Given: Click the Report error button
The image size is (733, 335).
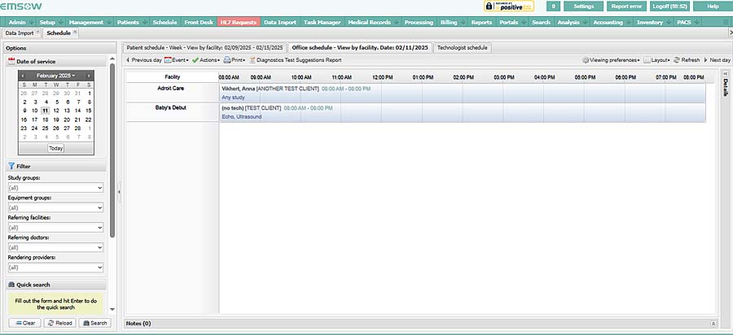Looking at the screenshot, I should tap(626, 6).
